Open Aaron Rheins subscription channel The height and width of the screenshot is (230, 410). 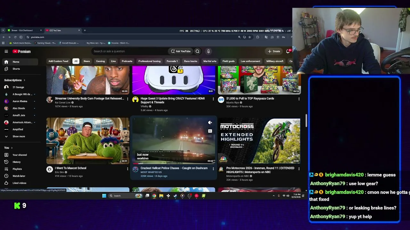point(20,101)
